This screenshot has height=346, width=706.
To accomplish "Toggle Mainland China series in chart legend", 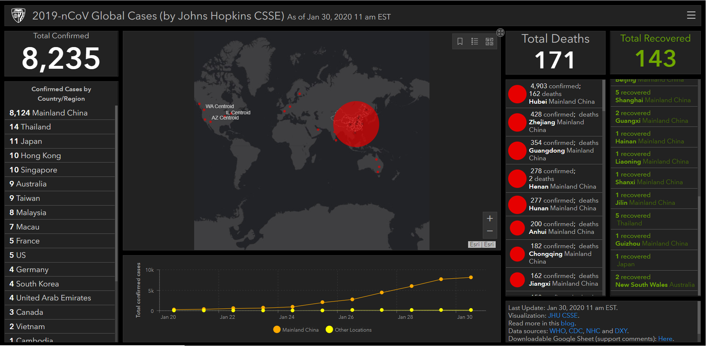I will click(296, 330).
